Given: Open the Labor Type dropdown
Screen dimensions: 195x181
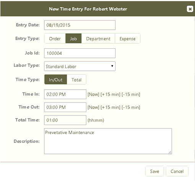Looking at the screenshot, I should pyautogui.click(x=80, y=66).
